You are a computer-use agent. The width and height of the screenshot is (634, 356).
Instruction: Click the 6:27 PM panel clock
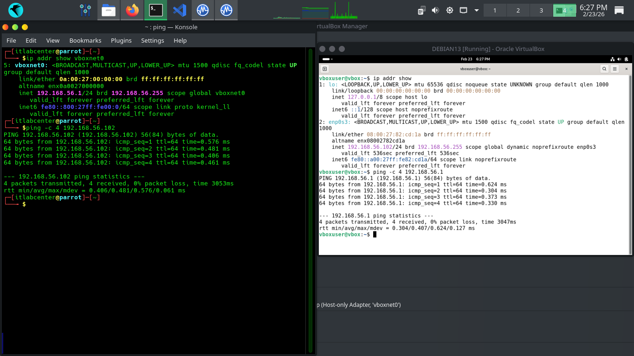tap(593, 10)
